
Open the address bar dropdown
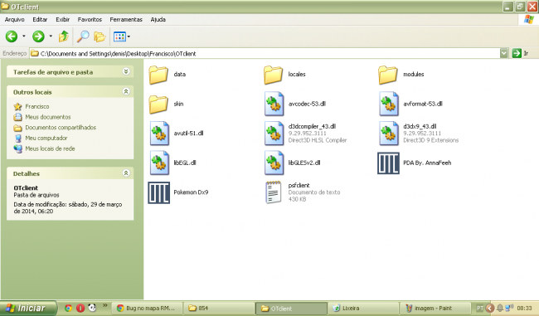tap(503, 53)
